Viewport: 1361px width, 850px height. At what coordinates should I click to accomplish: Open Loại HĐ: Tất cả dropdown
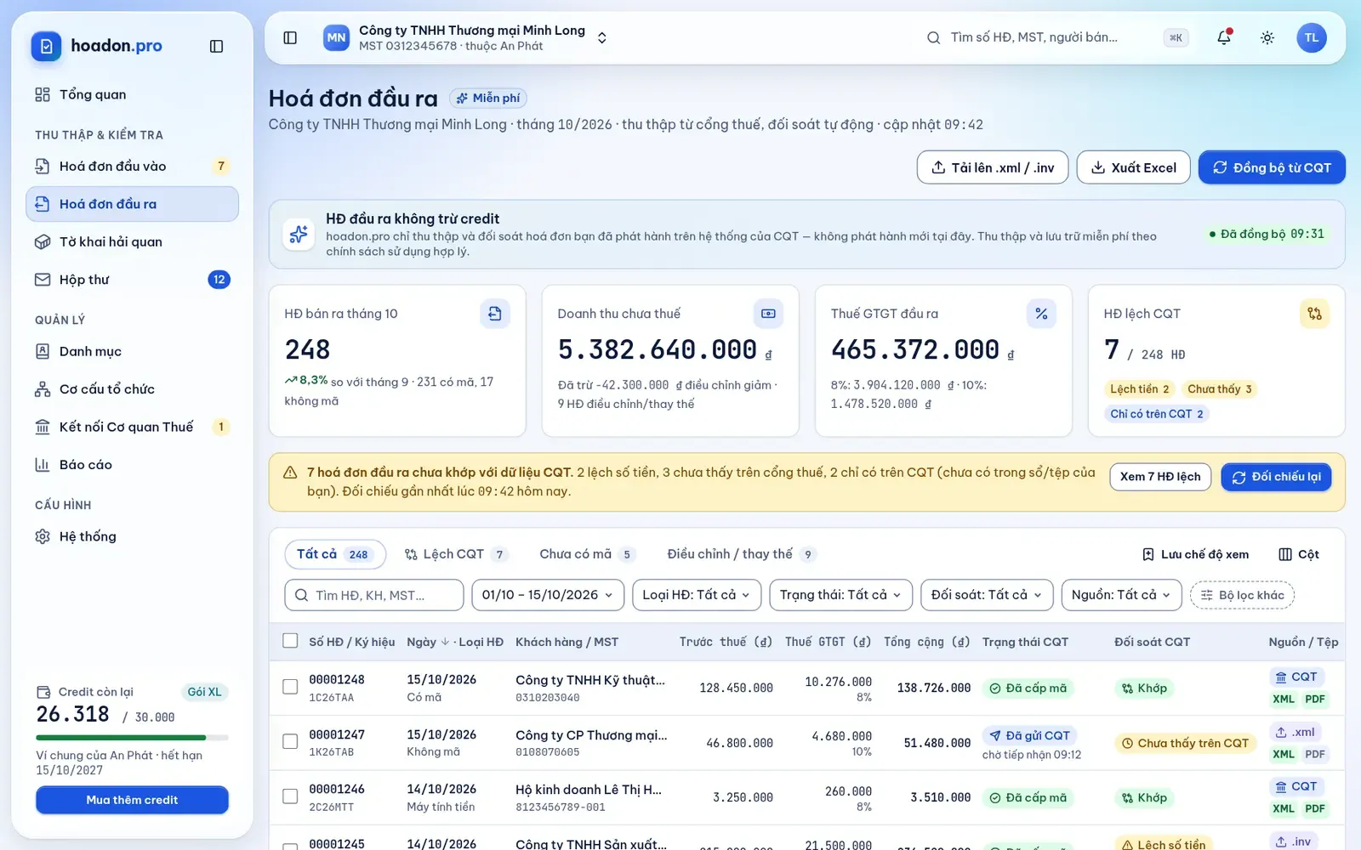coord(696,595)
